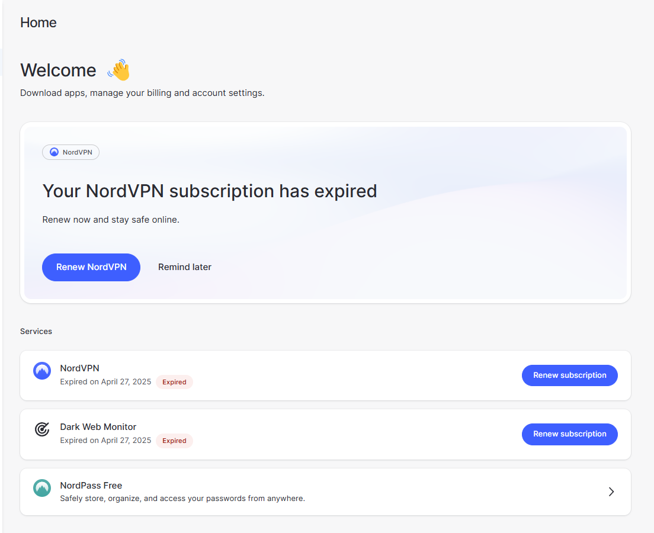Click NordVPN row's 'Expired on April 27, 2025' text
654x533 pixels.
pos(105,381)
